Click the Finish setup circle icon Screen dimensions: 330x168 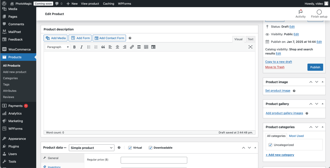(319, 12)
